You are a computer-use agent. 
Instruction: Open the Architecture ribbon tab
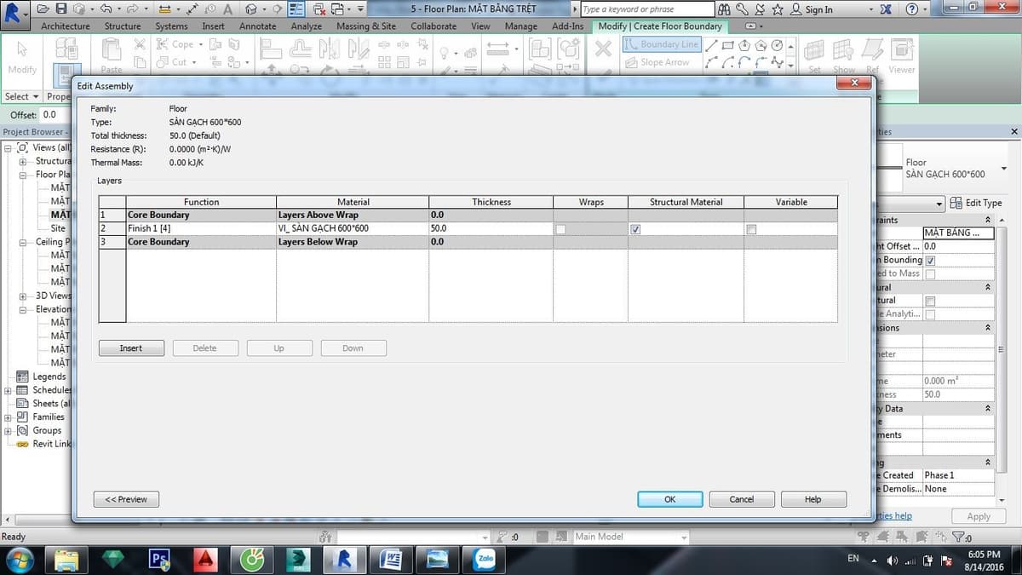point(66,26)
